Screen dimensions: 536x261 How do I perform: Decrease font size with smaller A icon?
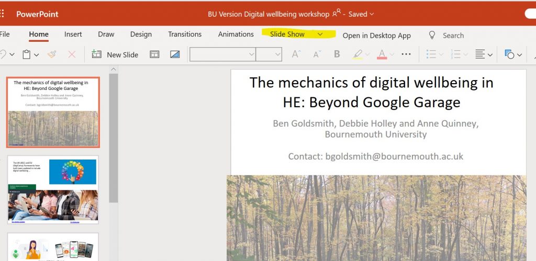[317, 54]
